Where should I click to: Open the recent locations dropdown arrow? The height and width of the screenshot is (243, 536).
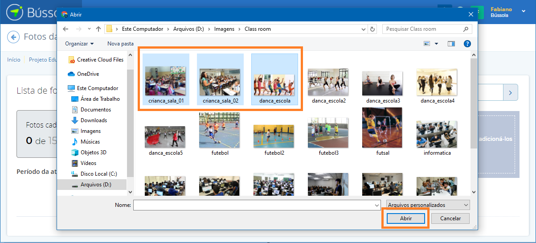click(x=90, y=29)
